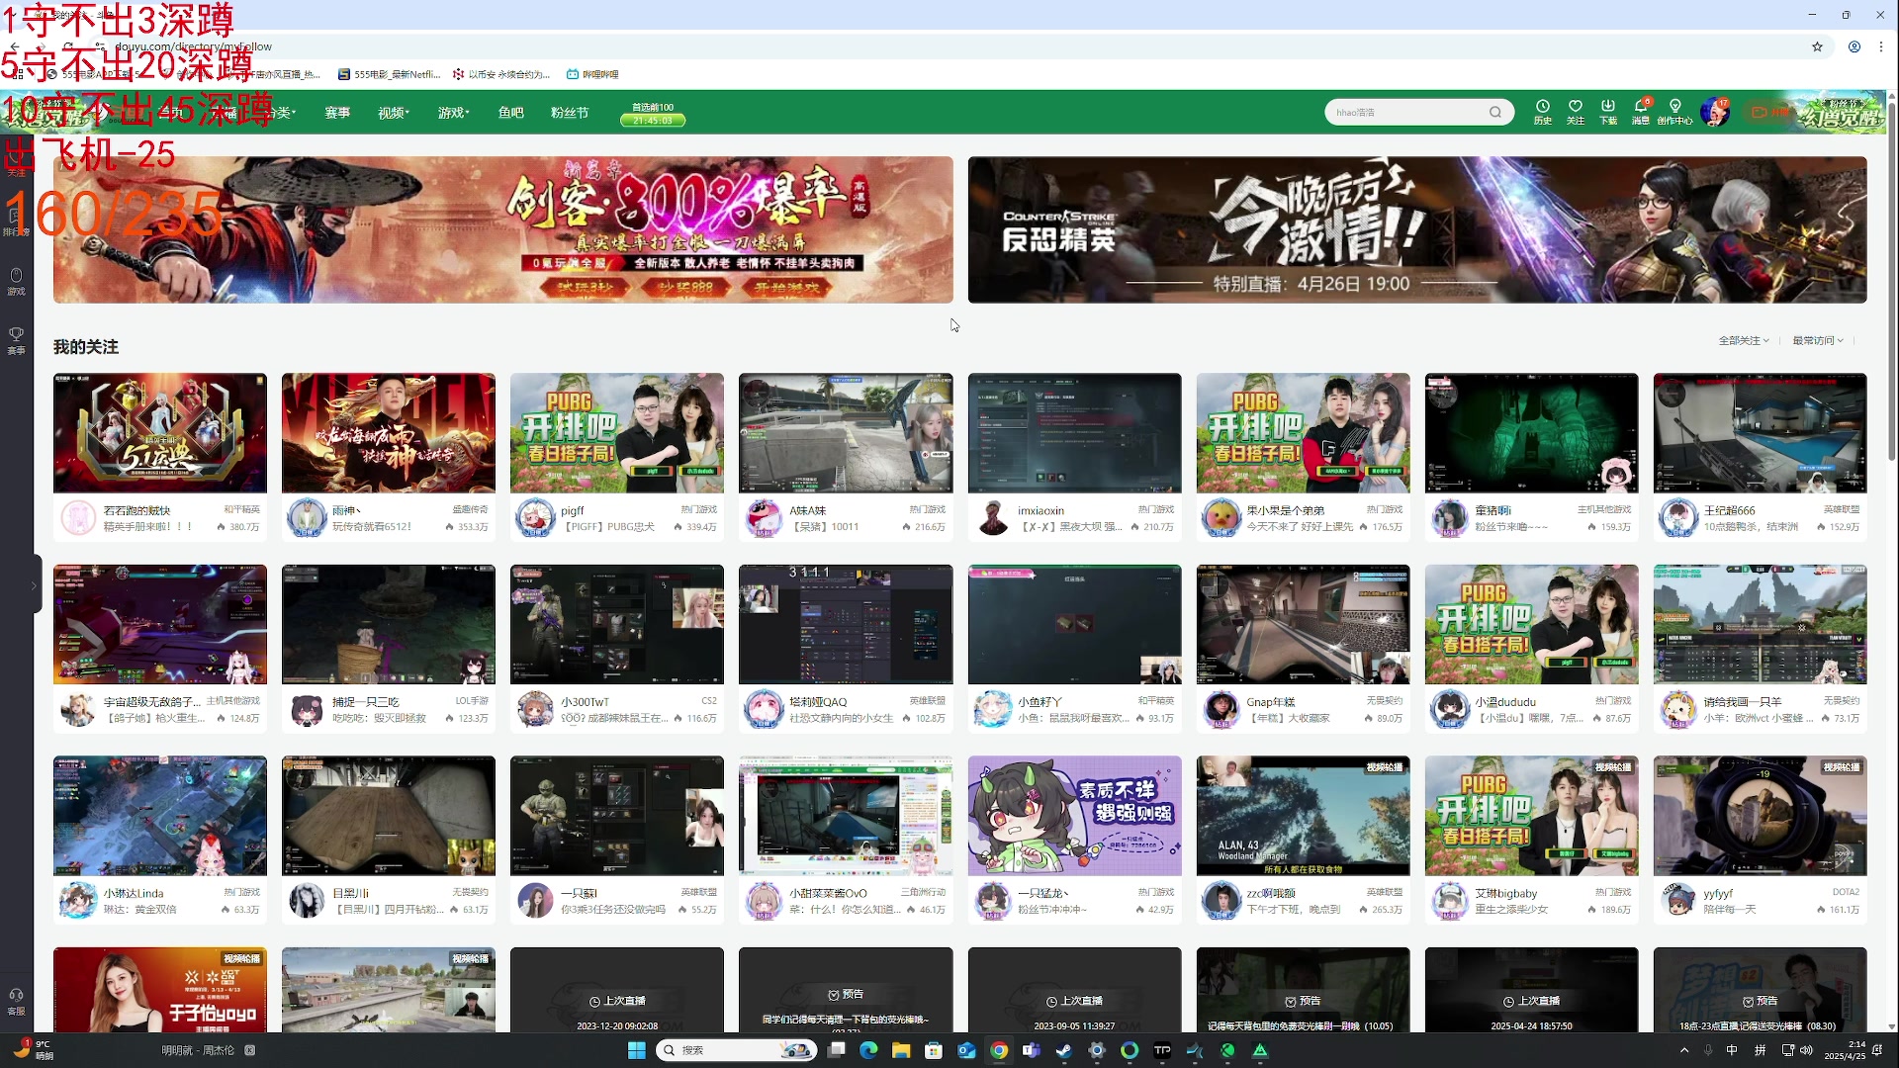Toggle the 中 IME language indicator
Viewport: 1899px width, 1068px height.
point(1732,1050)
